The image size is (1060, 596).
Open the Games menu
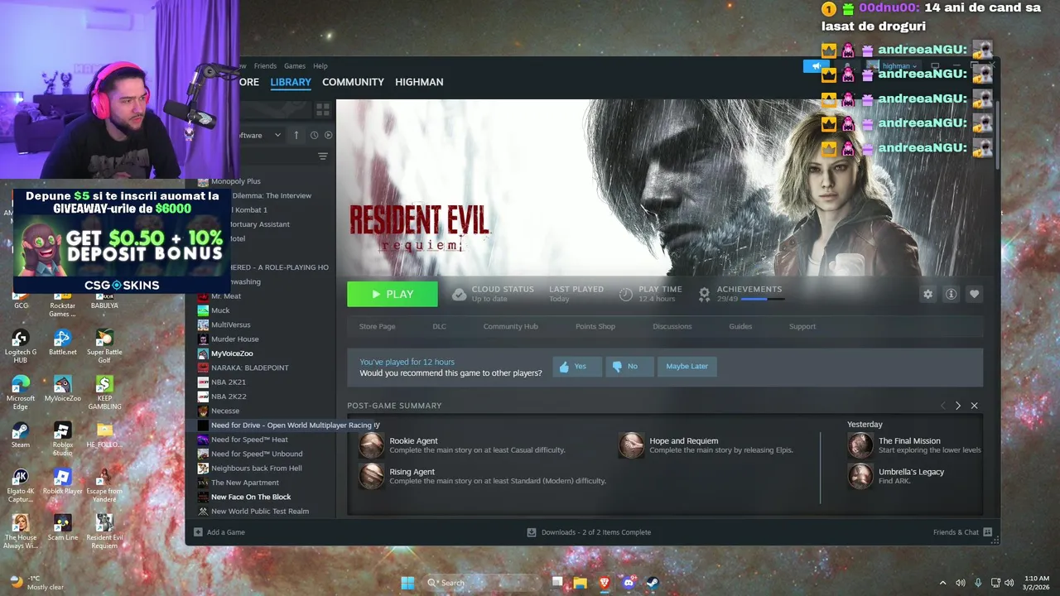pos(295,66)
